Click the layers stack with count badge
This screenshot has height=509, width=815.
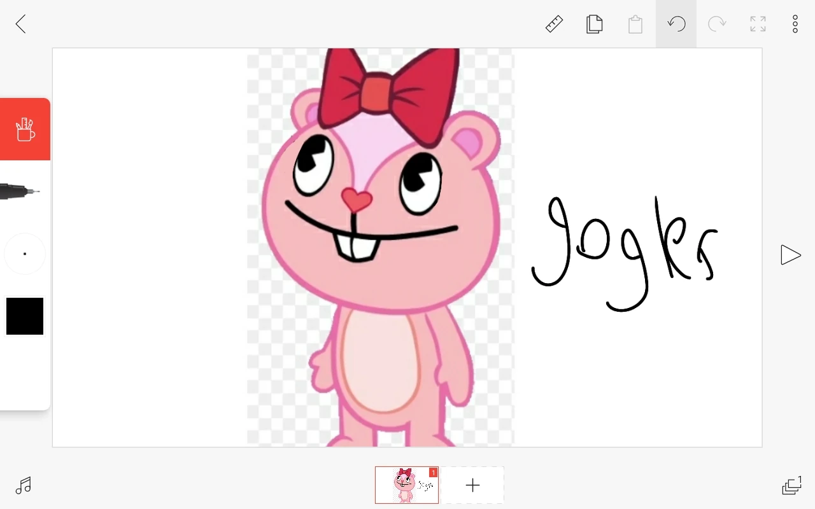click(791, 485)
